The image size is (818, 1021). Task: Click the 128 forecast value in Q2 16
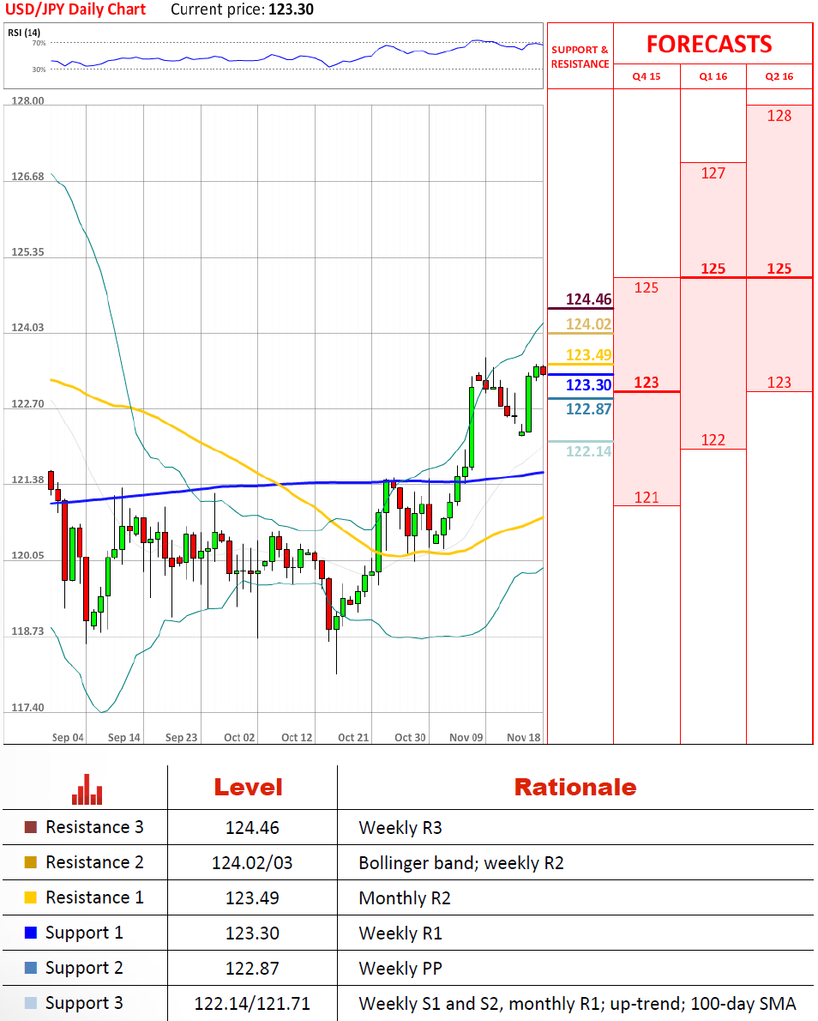coord(779,116)
